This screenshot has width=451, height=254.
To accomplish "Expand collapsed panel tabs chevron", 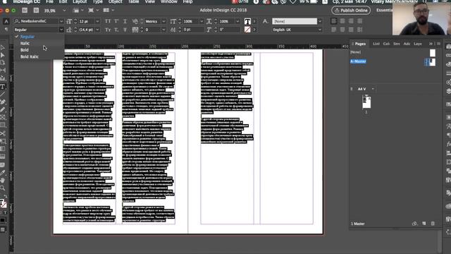I will [x=431, y=44].
